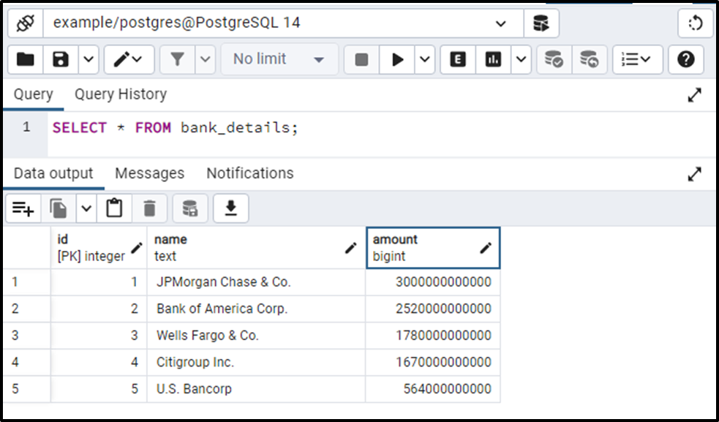The height and width of the screenshot is (422, 719).
Task: Commit the current transaction
Action: coord(554,59)
